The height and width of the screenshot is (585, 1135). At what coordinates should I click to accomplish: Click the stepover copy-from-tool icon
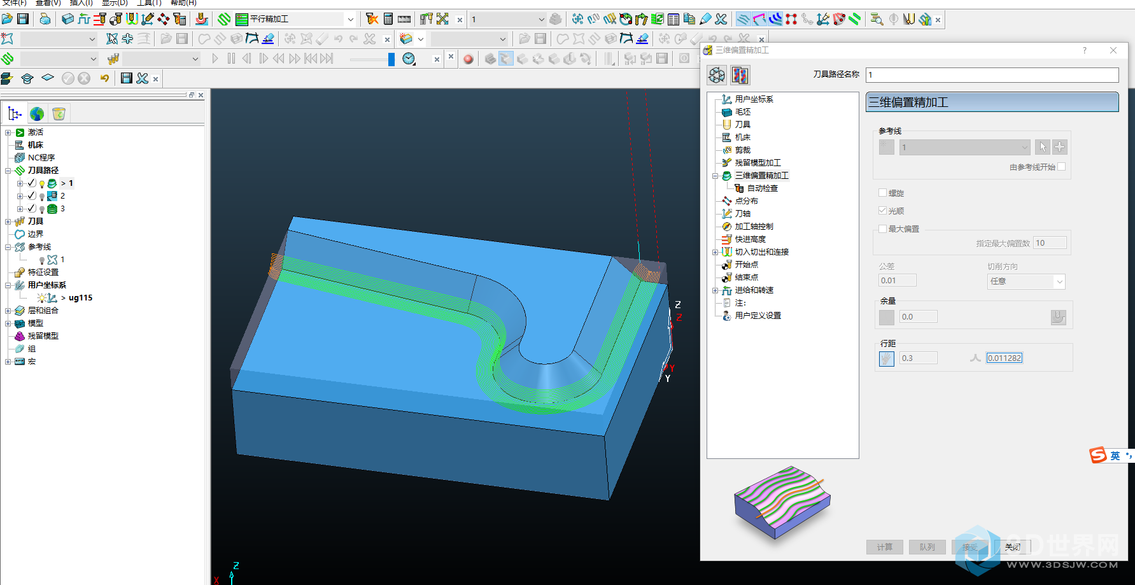(x=886, y=358)
